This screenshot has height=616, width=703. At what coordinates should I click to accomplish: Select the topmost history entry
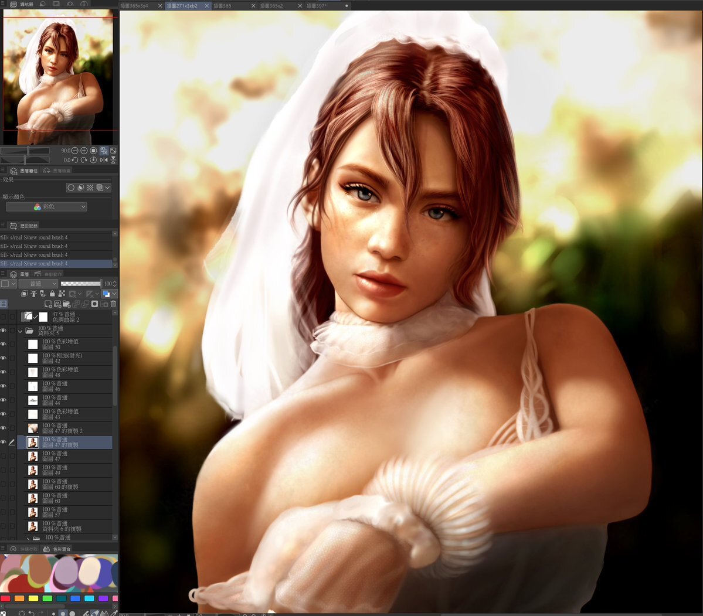tap(56, 237)
